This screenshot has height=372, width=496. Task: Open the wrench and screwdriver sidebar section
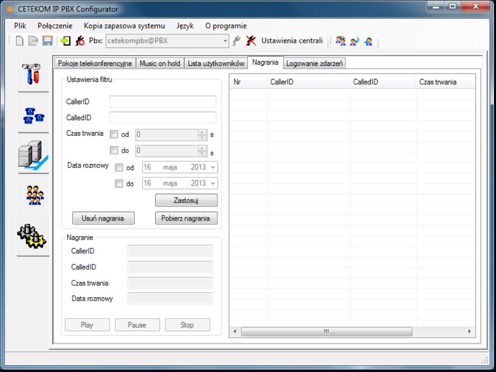[33, 73]
